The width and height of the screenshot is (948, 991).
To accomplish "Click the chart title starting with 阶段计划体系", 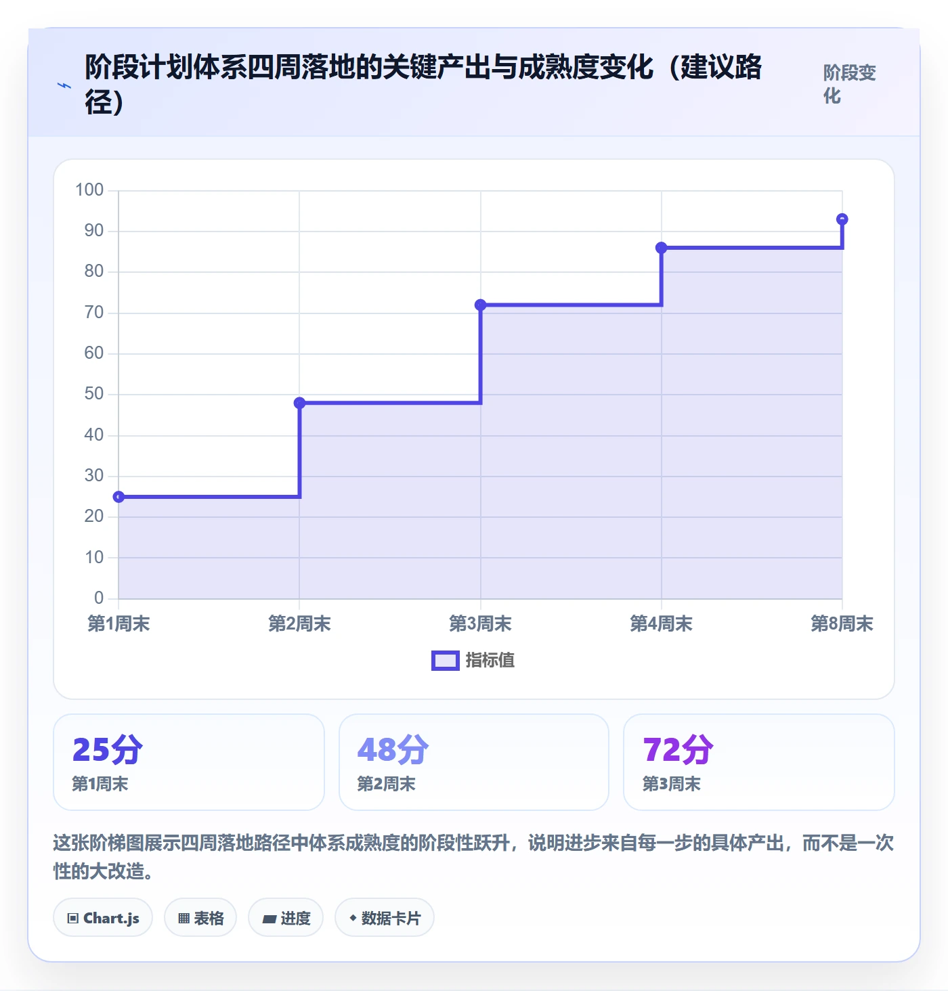I will pyautogui.click(x=423, y=85).
